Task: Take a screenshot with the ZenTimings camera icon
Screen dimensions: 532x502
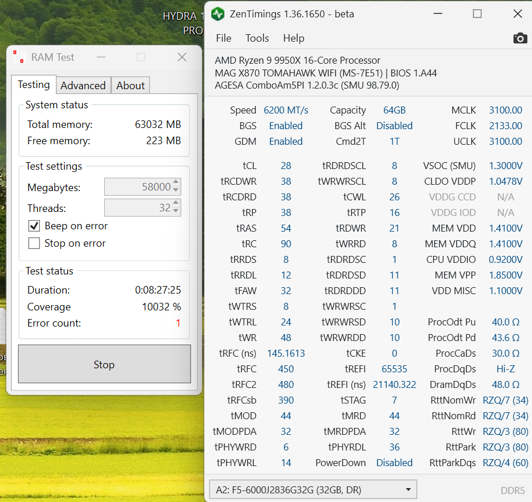Action: 520,38
